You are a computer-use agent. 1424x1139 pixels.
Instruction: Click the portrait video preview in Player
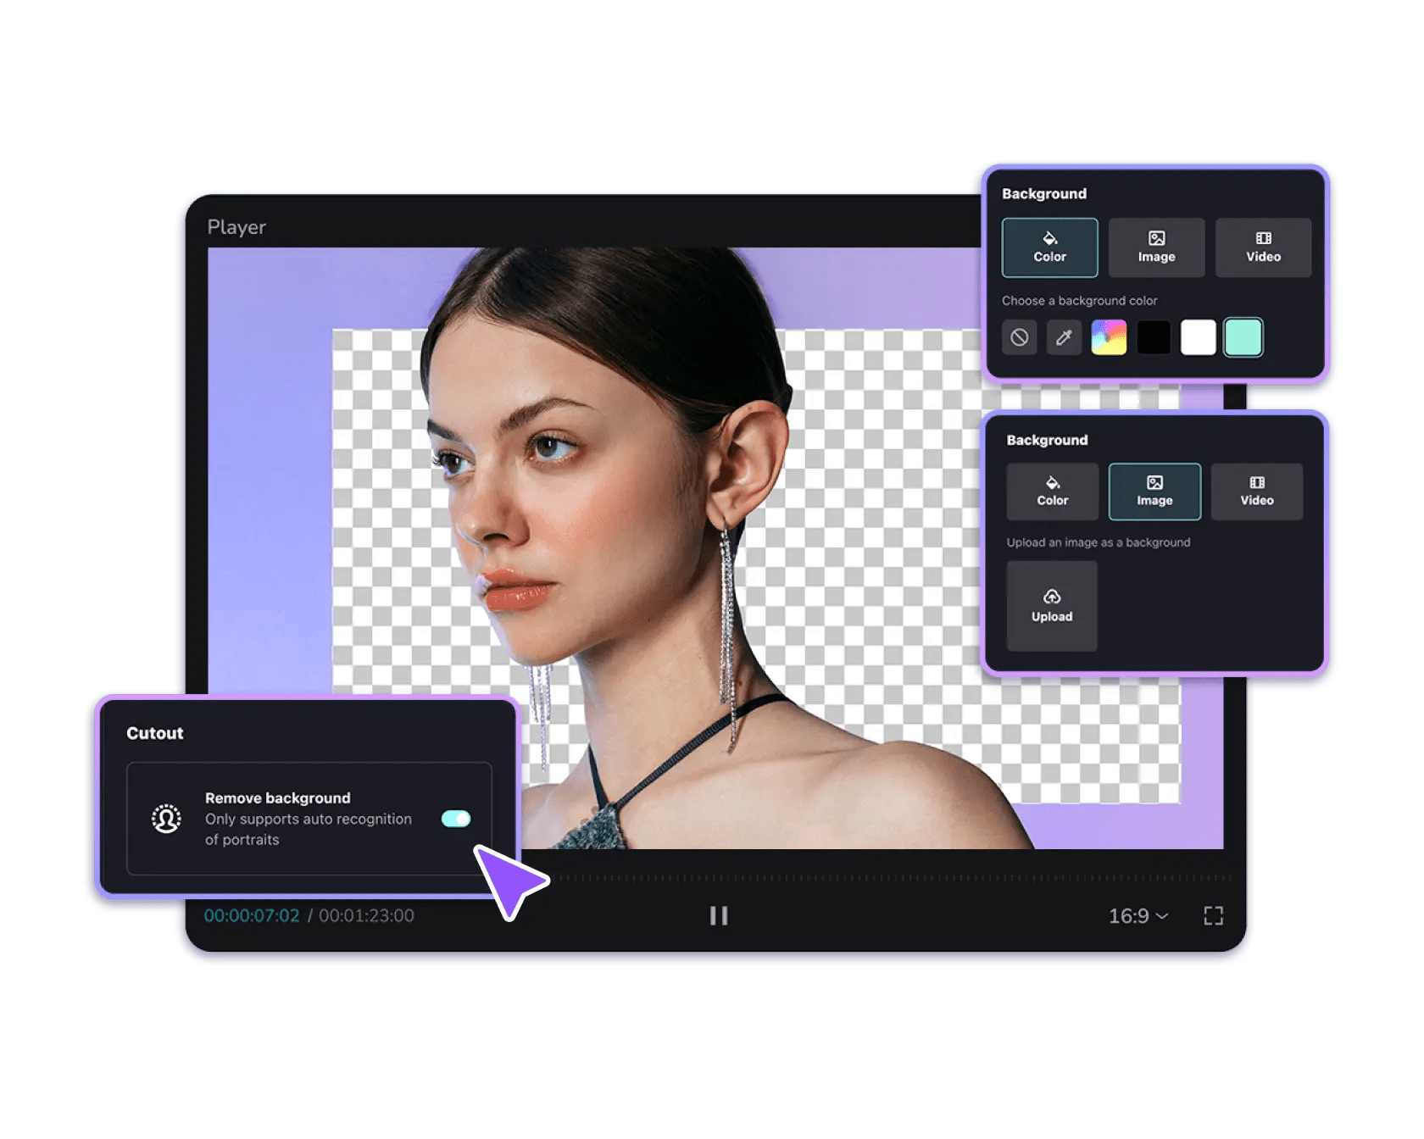715,547
